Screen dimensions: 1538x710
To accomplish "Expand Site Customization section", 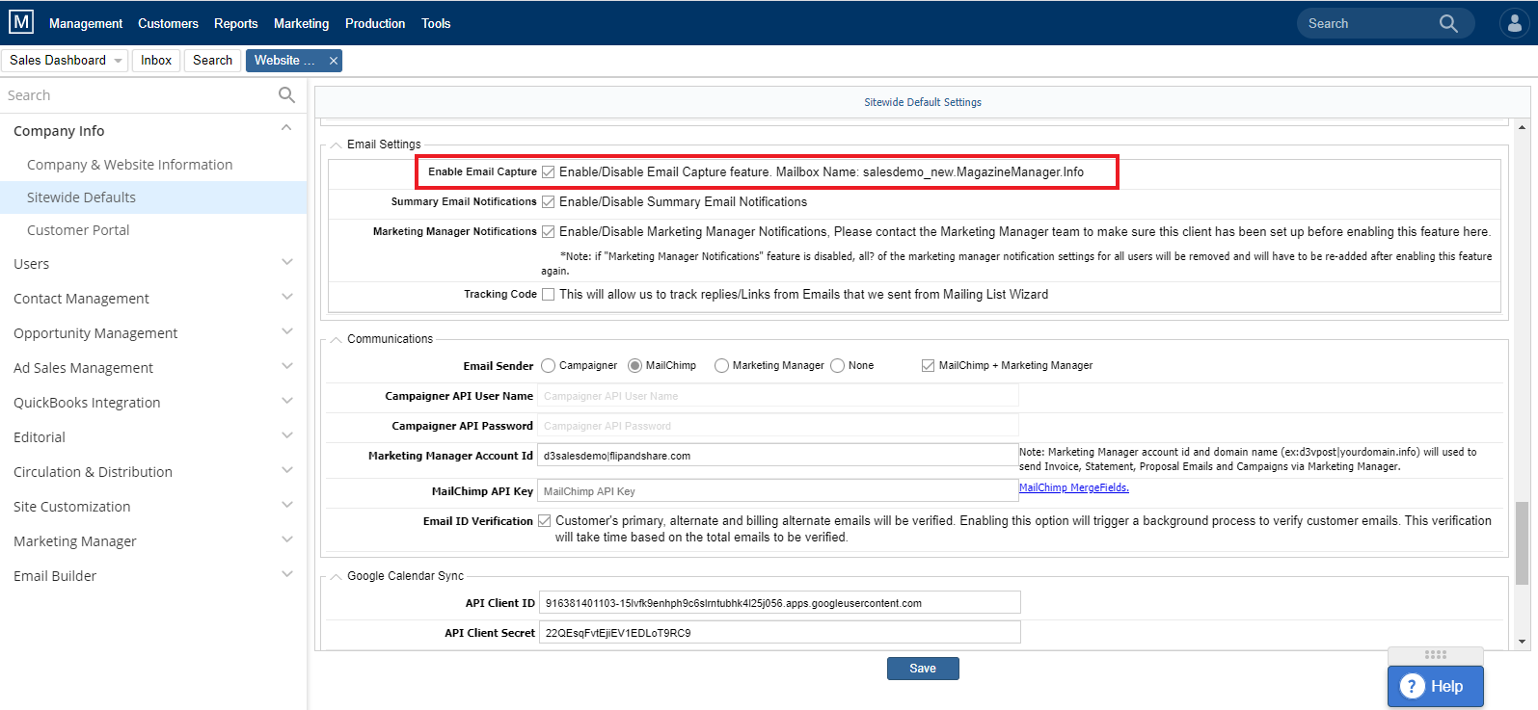I will (x=286, y=505).
